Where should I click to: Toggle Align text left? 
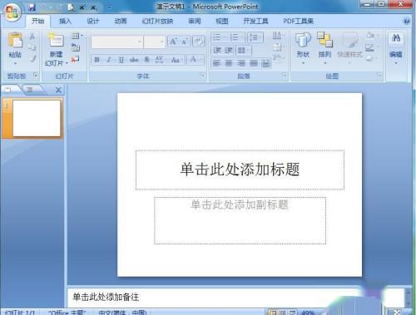[216, 63]
